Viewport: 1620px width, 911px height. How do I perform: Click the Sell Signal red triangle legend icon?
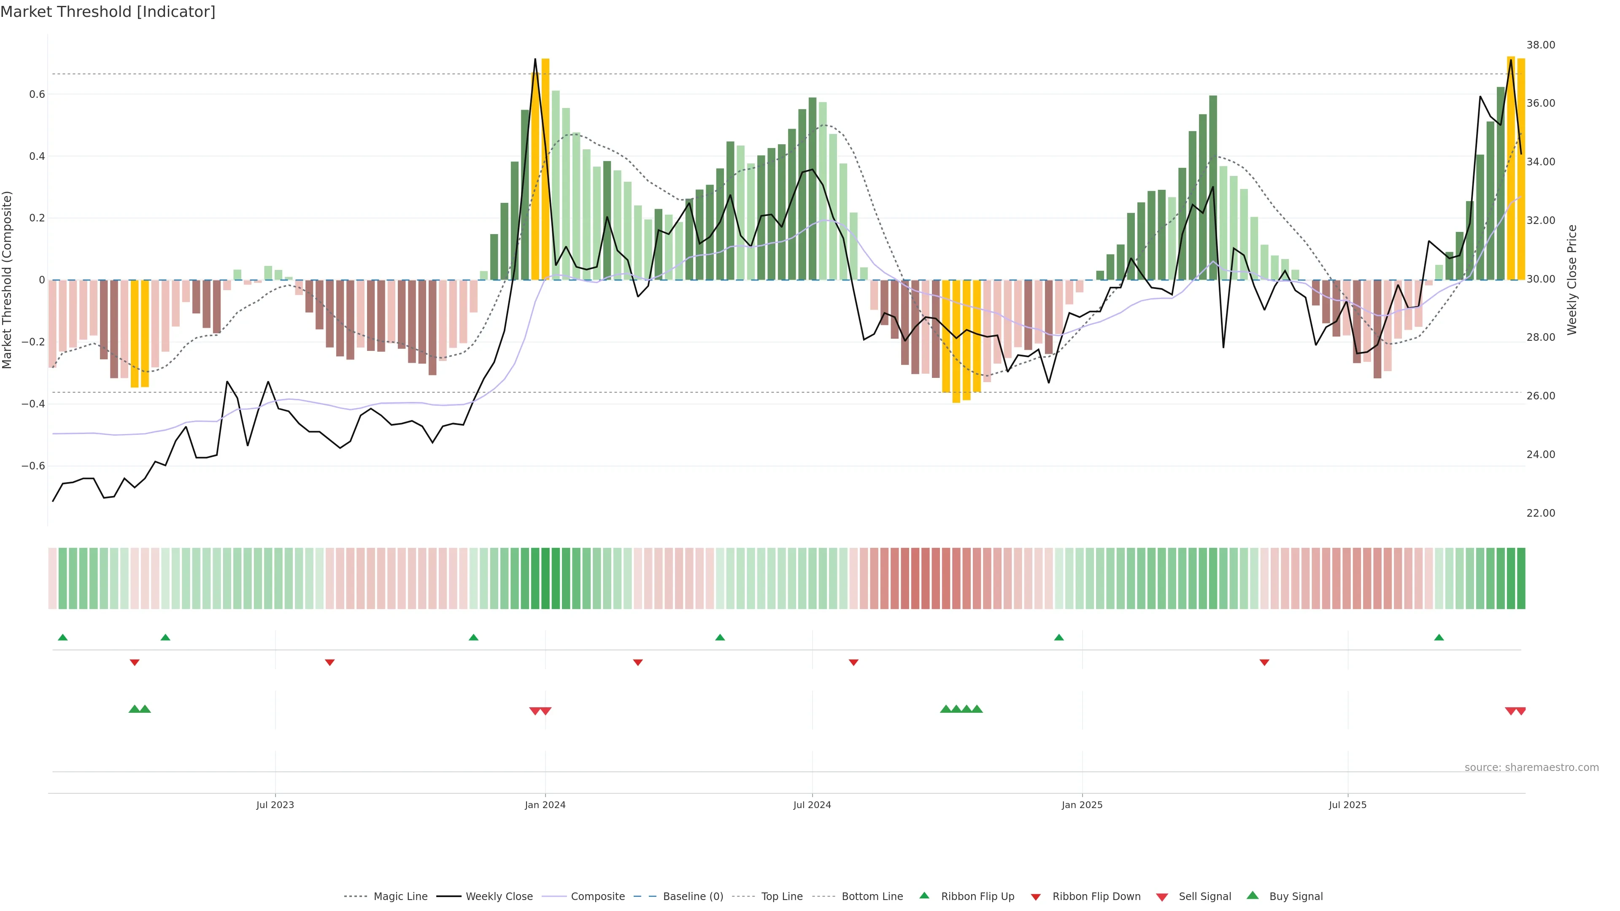pyautogui.click(x=1161, y=897)
